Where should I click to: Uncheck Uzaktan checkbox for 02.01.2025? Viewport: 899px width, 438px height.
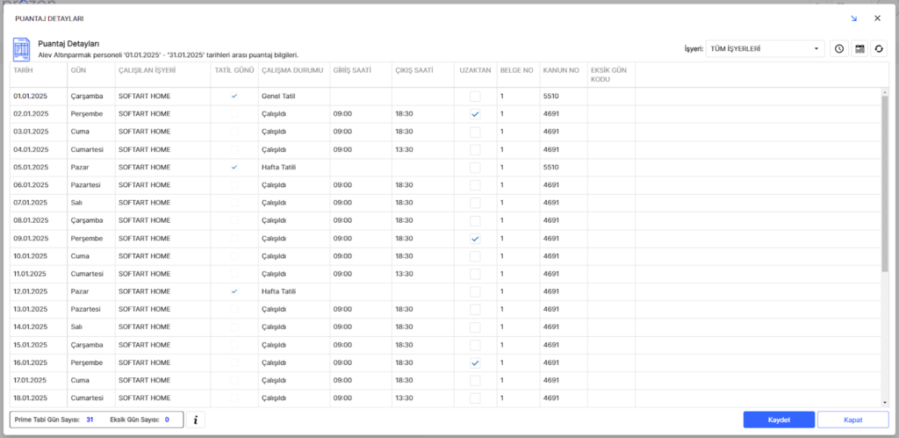(475, 114)
